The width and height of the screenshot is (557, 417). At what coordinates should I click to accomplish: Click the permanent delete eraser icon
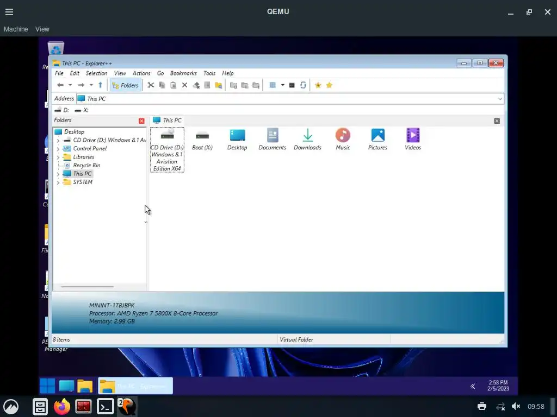[x=196, y=85]
